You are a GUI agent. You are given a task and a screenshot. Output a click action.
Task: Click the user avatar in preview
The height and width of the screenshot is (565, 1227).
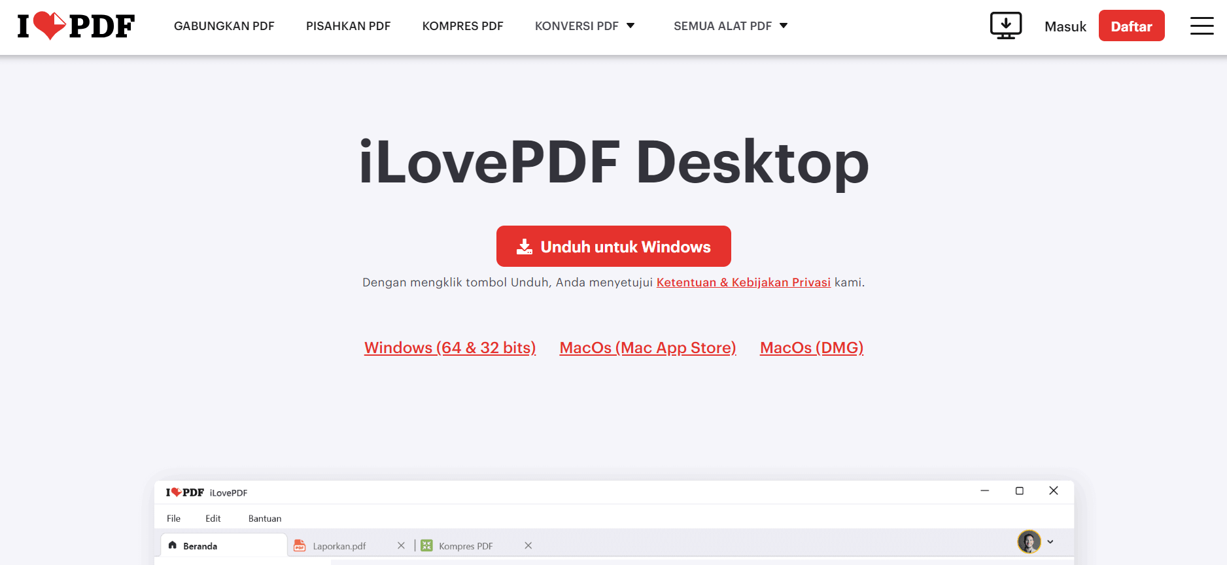[1029, 541]
